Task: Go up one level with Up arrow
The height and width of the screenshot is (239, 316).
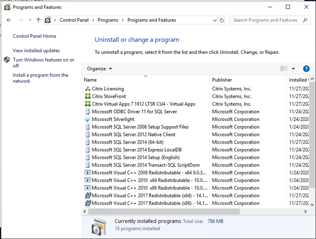Action: [39, 20]
